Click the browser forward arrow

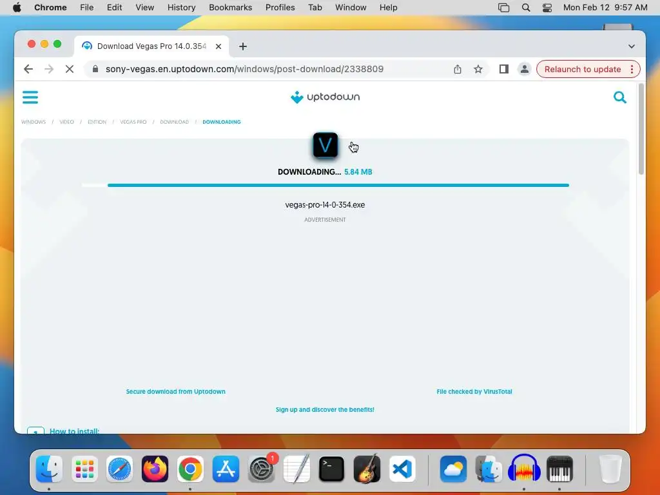[49, 69]
